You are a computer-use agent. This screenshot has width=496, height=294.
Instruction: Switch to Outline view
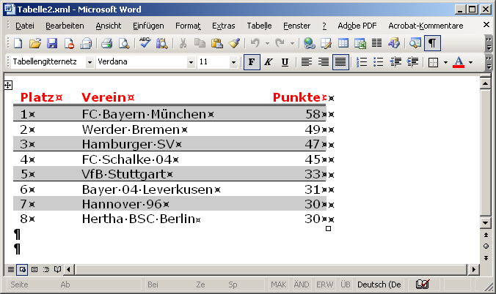point(46,269)
